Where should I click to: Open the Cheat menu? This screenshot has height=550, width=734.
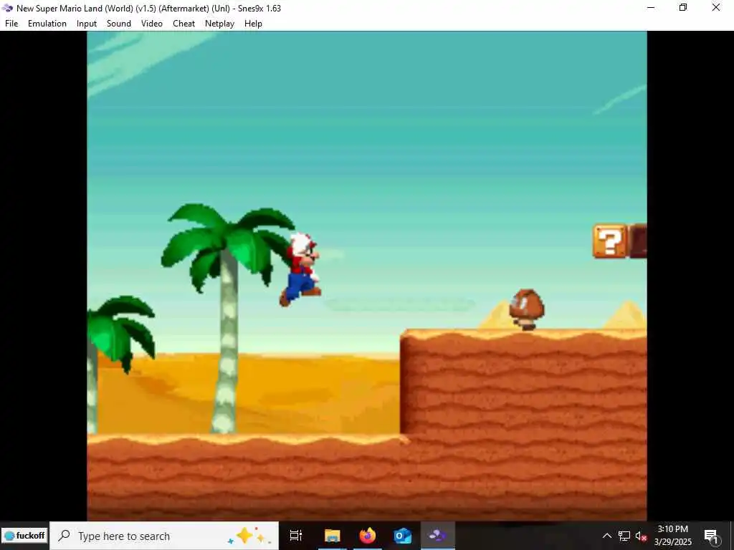click(183, 24)
